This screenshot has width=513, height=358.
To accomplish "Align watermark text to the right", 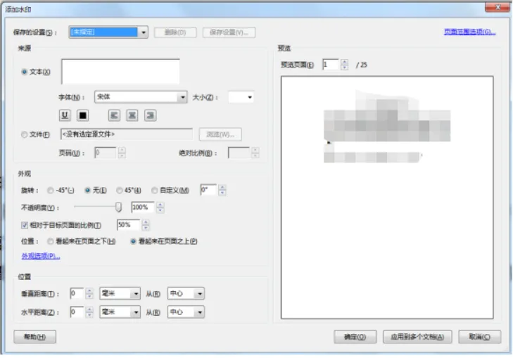I will 151,115.
